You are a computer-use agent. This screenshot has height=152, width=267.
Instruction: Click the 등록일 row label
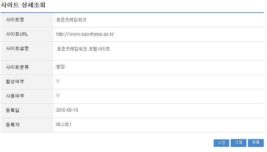point(13,110)
